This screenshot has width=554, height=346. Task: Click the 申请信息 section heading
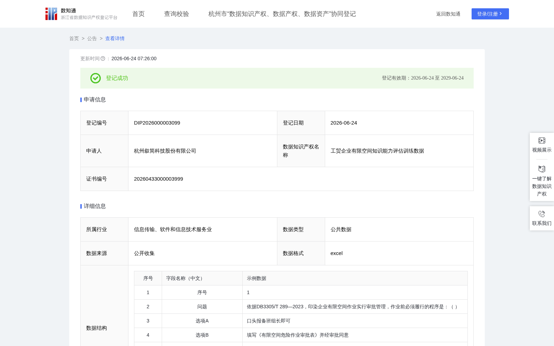[95, 100]
